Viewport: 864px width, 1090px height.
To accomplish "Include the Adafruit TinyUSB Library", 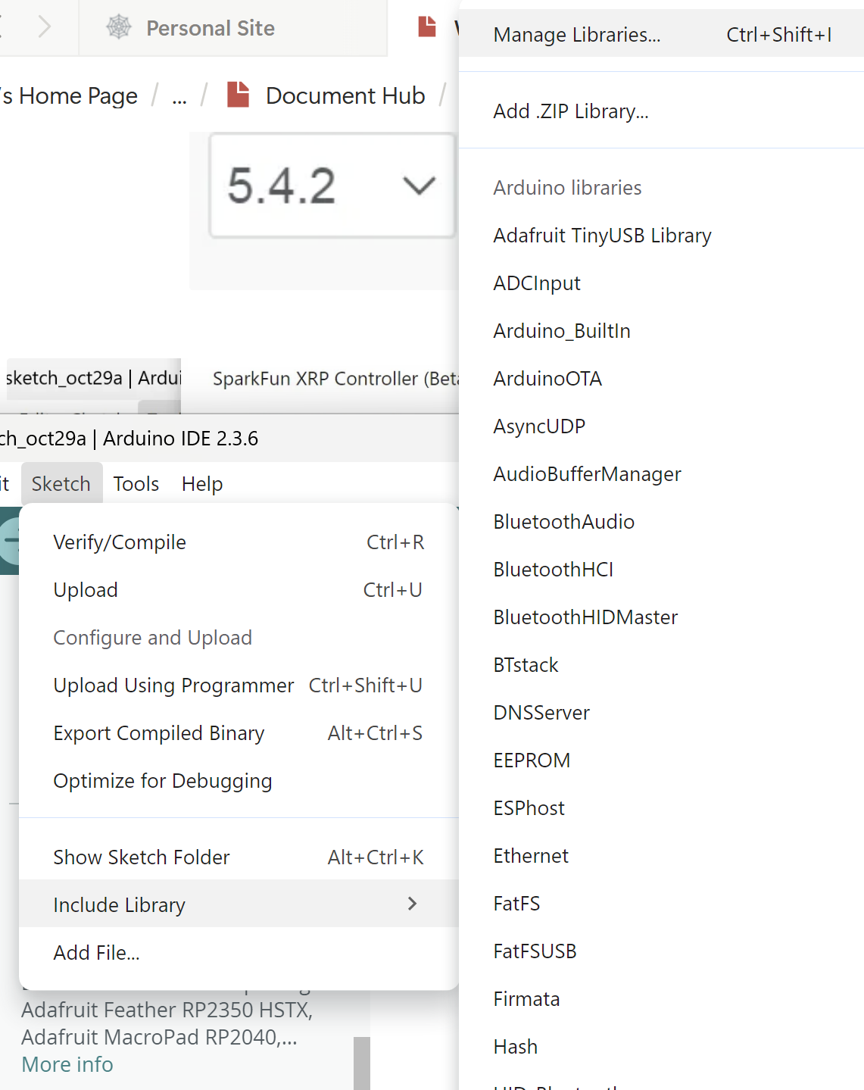I will coord(602,236).
